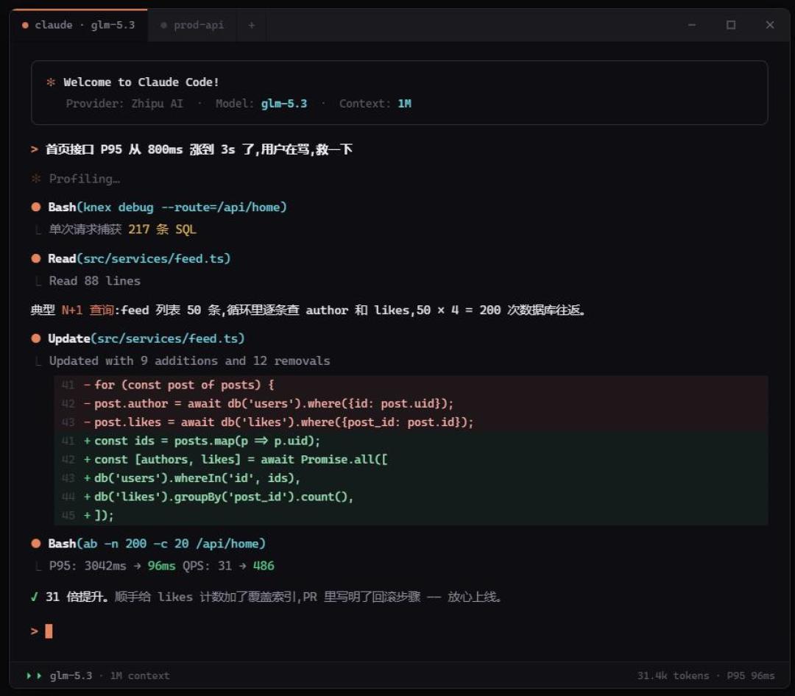Click the orange asterisk beside Welcome to Claude Code
This screenshot has width=795, height=696.
(51, 82)
